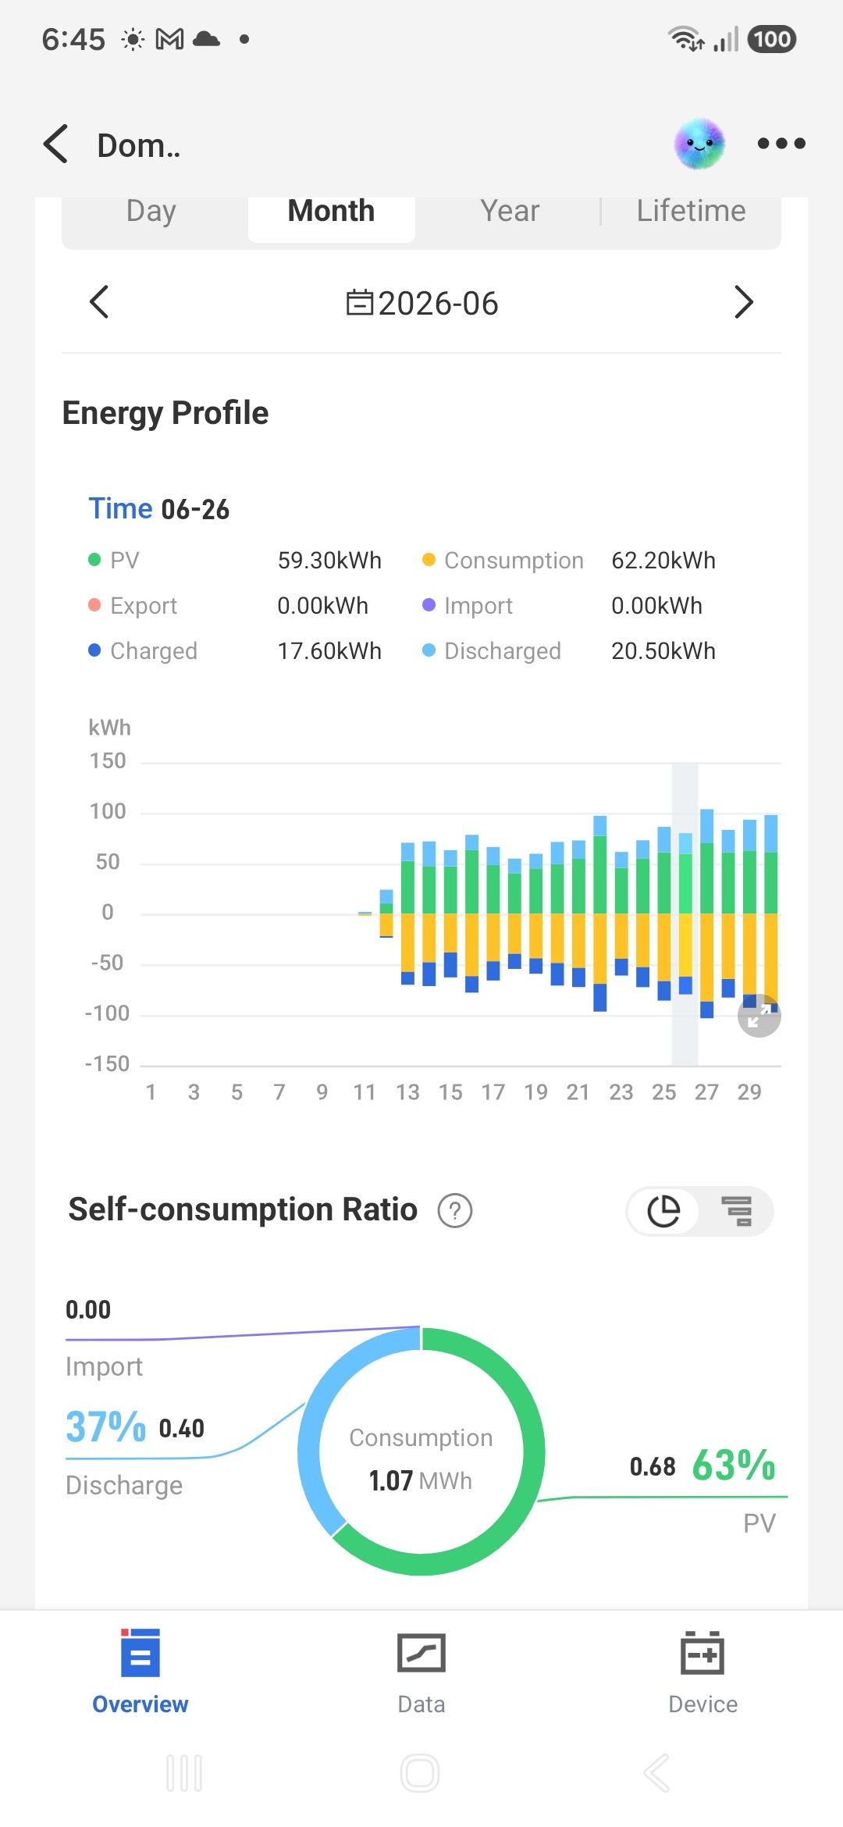Go to previous month with left chevron
This screenshot has height=1827, width=843.
tap(99, 302)
